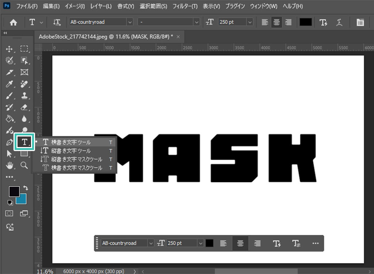The height and width of the screenshot is (274, 374).
Task: Open the ファイル(F) menu
Action: tap(27, 6)
